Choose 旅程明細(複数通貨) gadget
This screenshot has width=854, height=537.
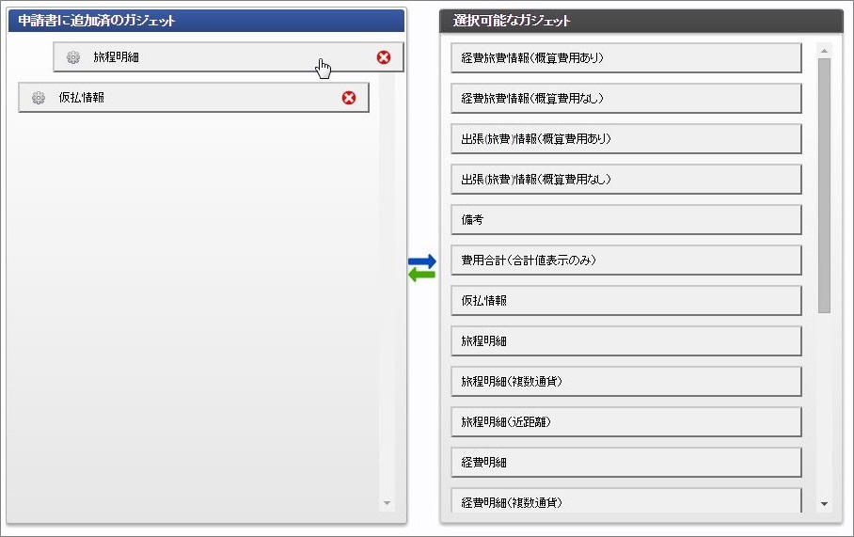[x=626, y=381]
